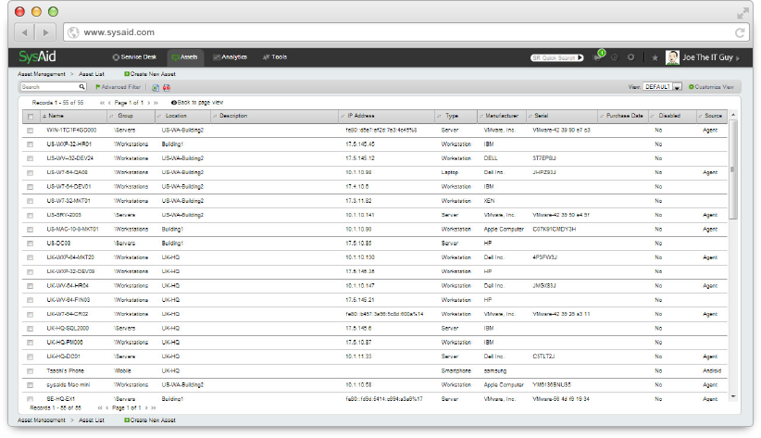Viewport: 761px width, 438px height.
Task: Sort by Manufacturer column header
Action: coord(502,116)
